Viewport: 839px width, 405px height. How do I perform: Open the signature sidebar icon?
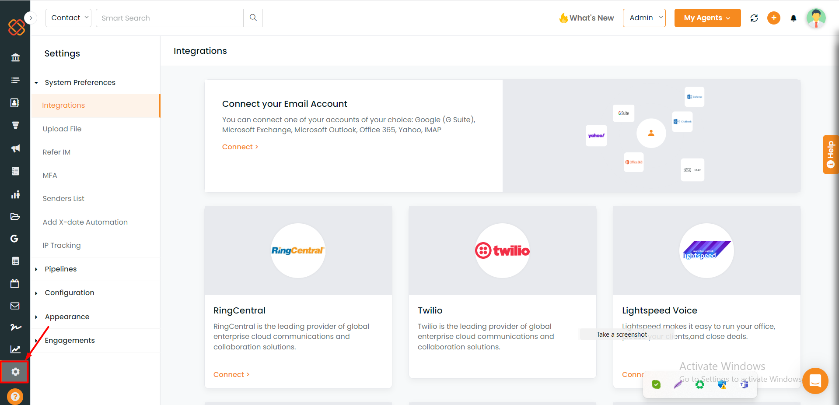(16, 327)
